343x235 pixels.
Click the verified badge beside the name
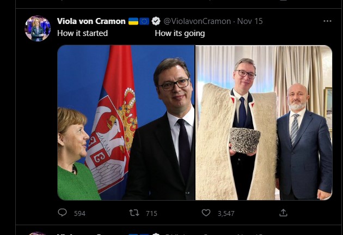point(156,21)
